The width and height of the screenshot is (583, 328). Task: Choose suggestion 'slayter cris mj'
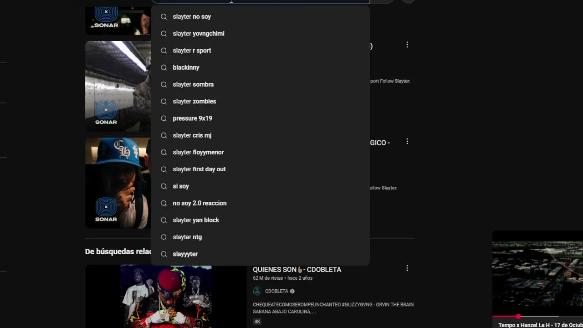click(260, 135)
